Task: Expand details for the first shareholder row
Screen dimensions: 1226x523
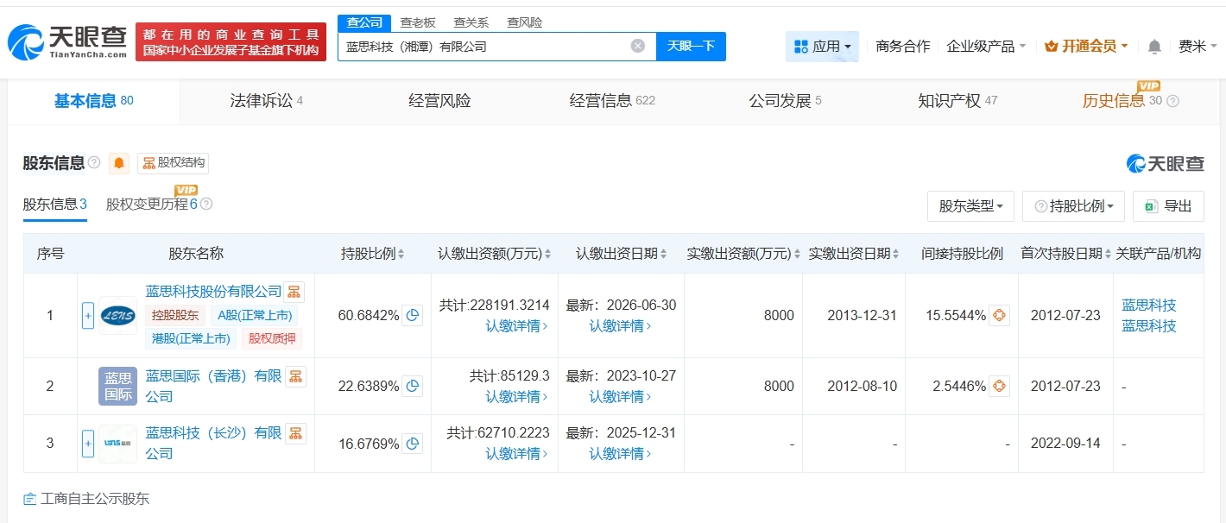Action: (x=87, y=316)
